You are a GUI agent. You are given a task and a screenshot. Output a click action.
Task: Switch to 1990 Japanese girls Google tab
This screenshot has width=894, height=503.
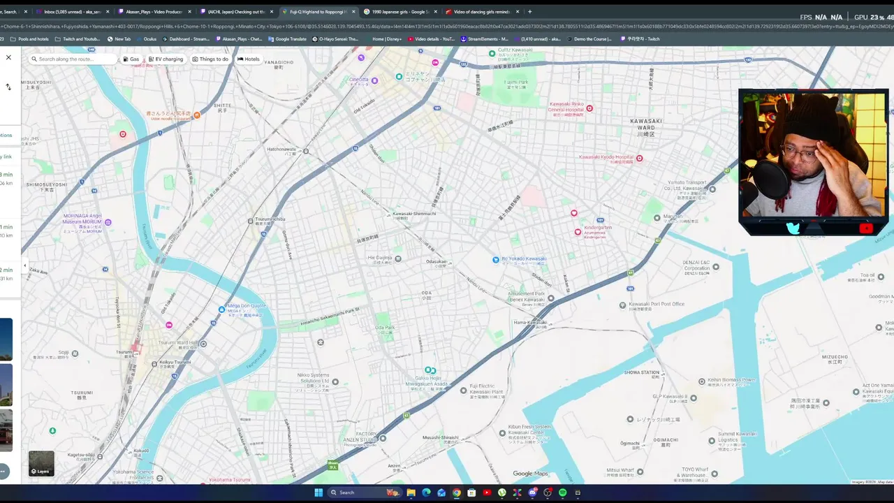pyautogui.click(x=401, y=11)
